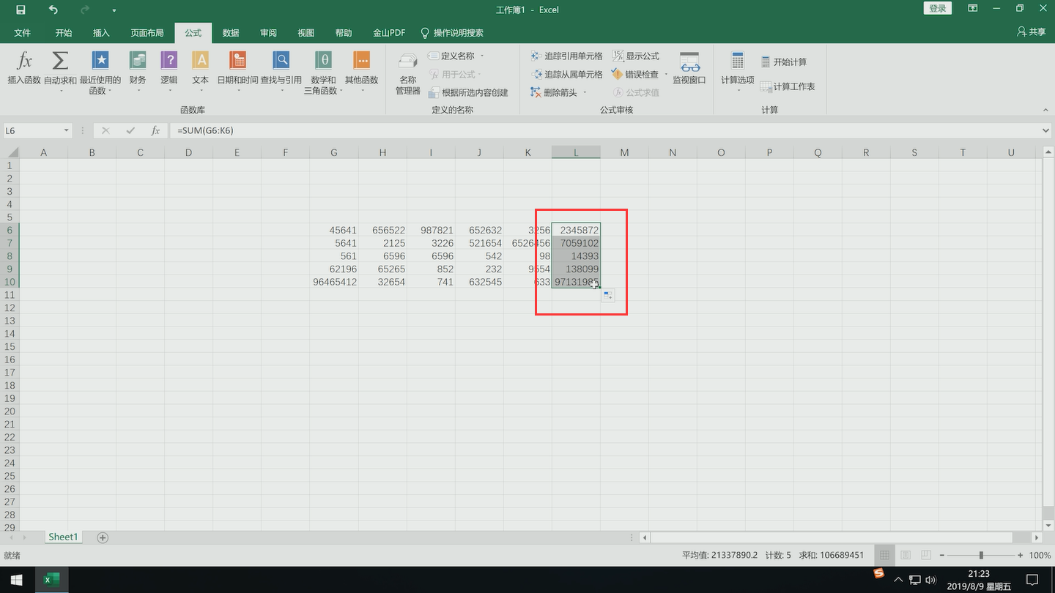This screenshot has height=593, width=1055.
Task: Switch to Page Layout view
Action: pyautogui.click(x=906, y=555)
